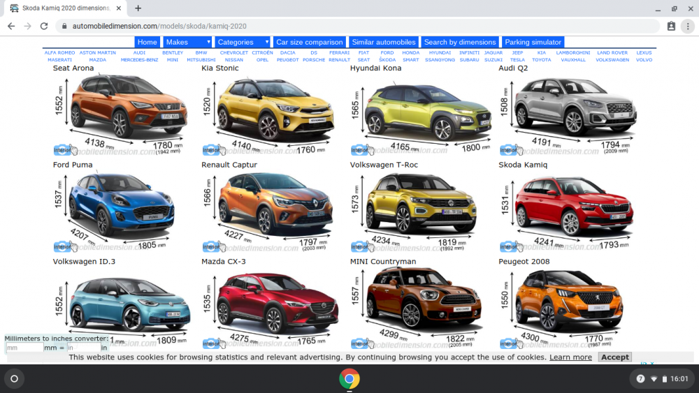Open the PORSCHE make link
The image size is (699, 393).
(314, 59)
